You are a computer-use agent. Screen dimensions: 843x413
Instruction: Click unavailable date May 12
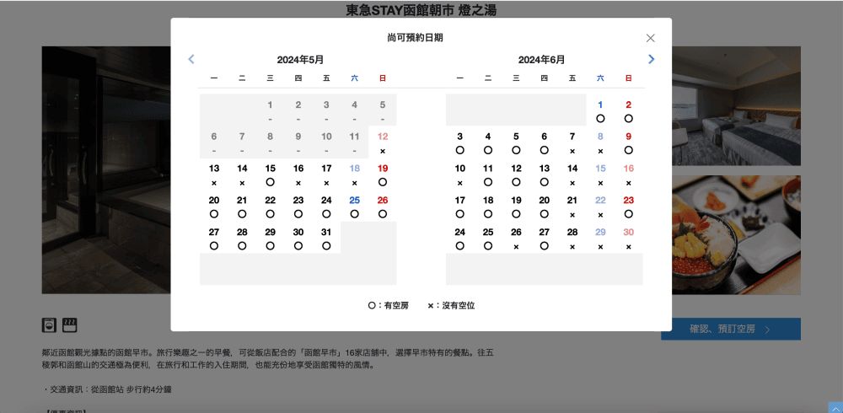click(383, 143)
